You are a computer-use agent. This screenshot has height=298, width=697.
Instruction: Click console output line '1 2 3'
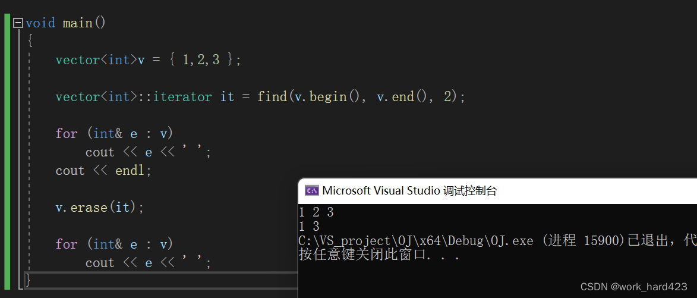(x=316, y=212)
